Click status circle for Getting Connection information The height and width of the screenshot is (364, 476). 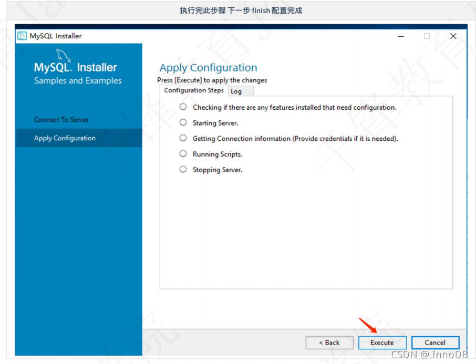tap(183, 138)
